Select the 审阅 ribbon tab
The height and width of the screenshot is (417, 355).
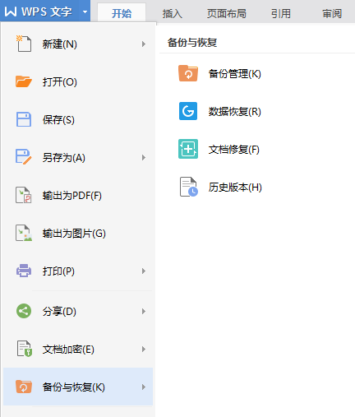pos(332,13)
